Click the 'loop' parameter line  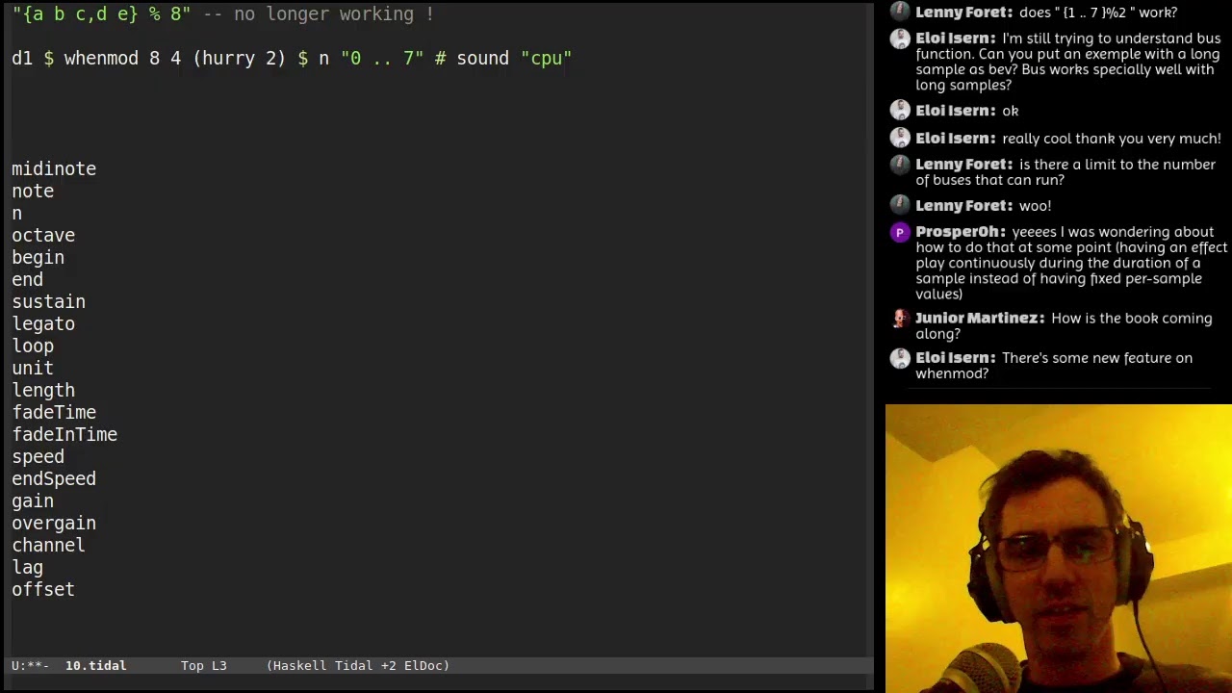coord(33,346)
